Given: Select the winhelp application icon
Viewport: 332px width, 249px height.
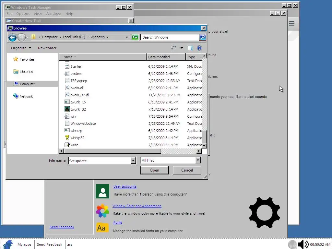Looking at the screenshot, I should coord(67,130).
